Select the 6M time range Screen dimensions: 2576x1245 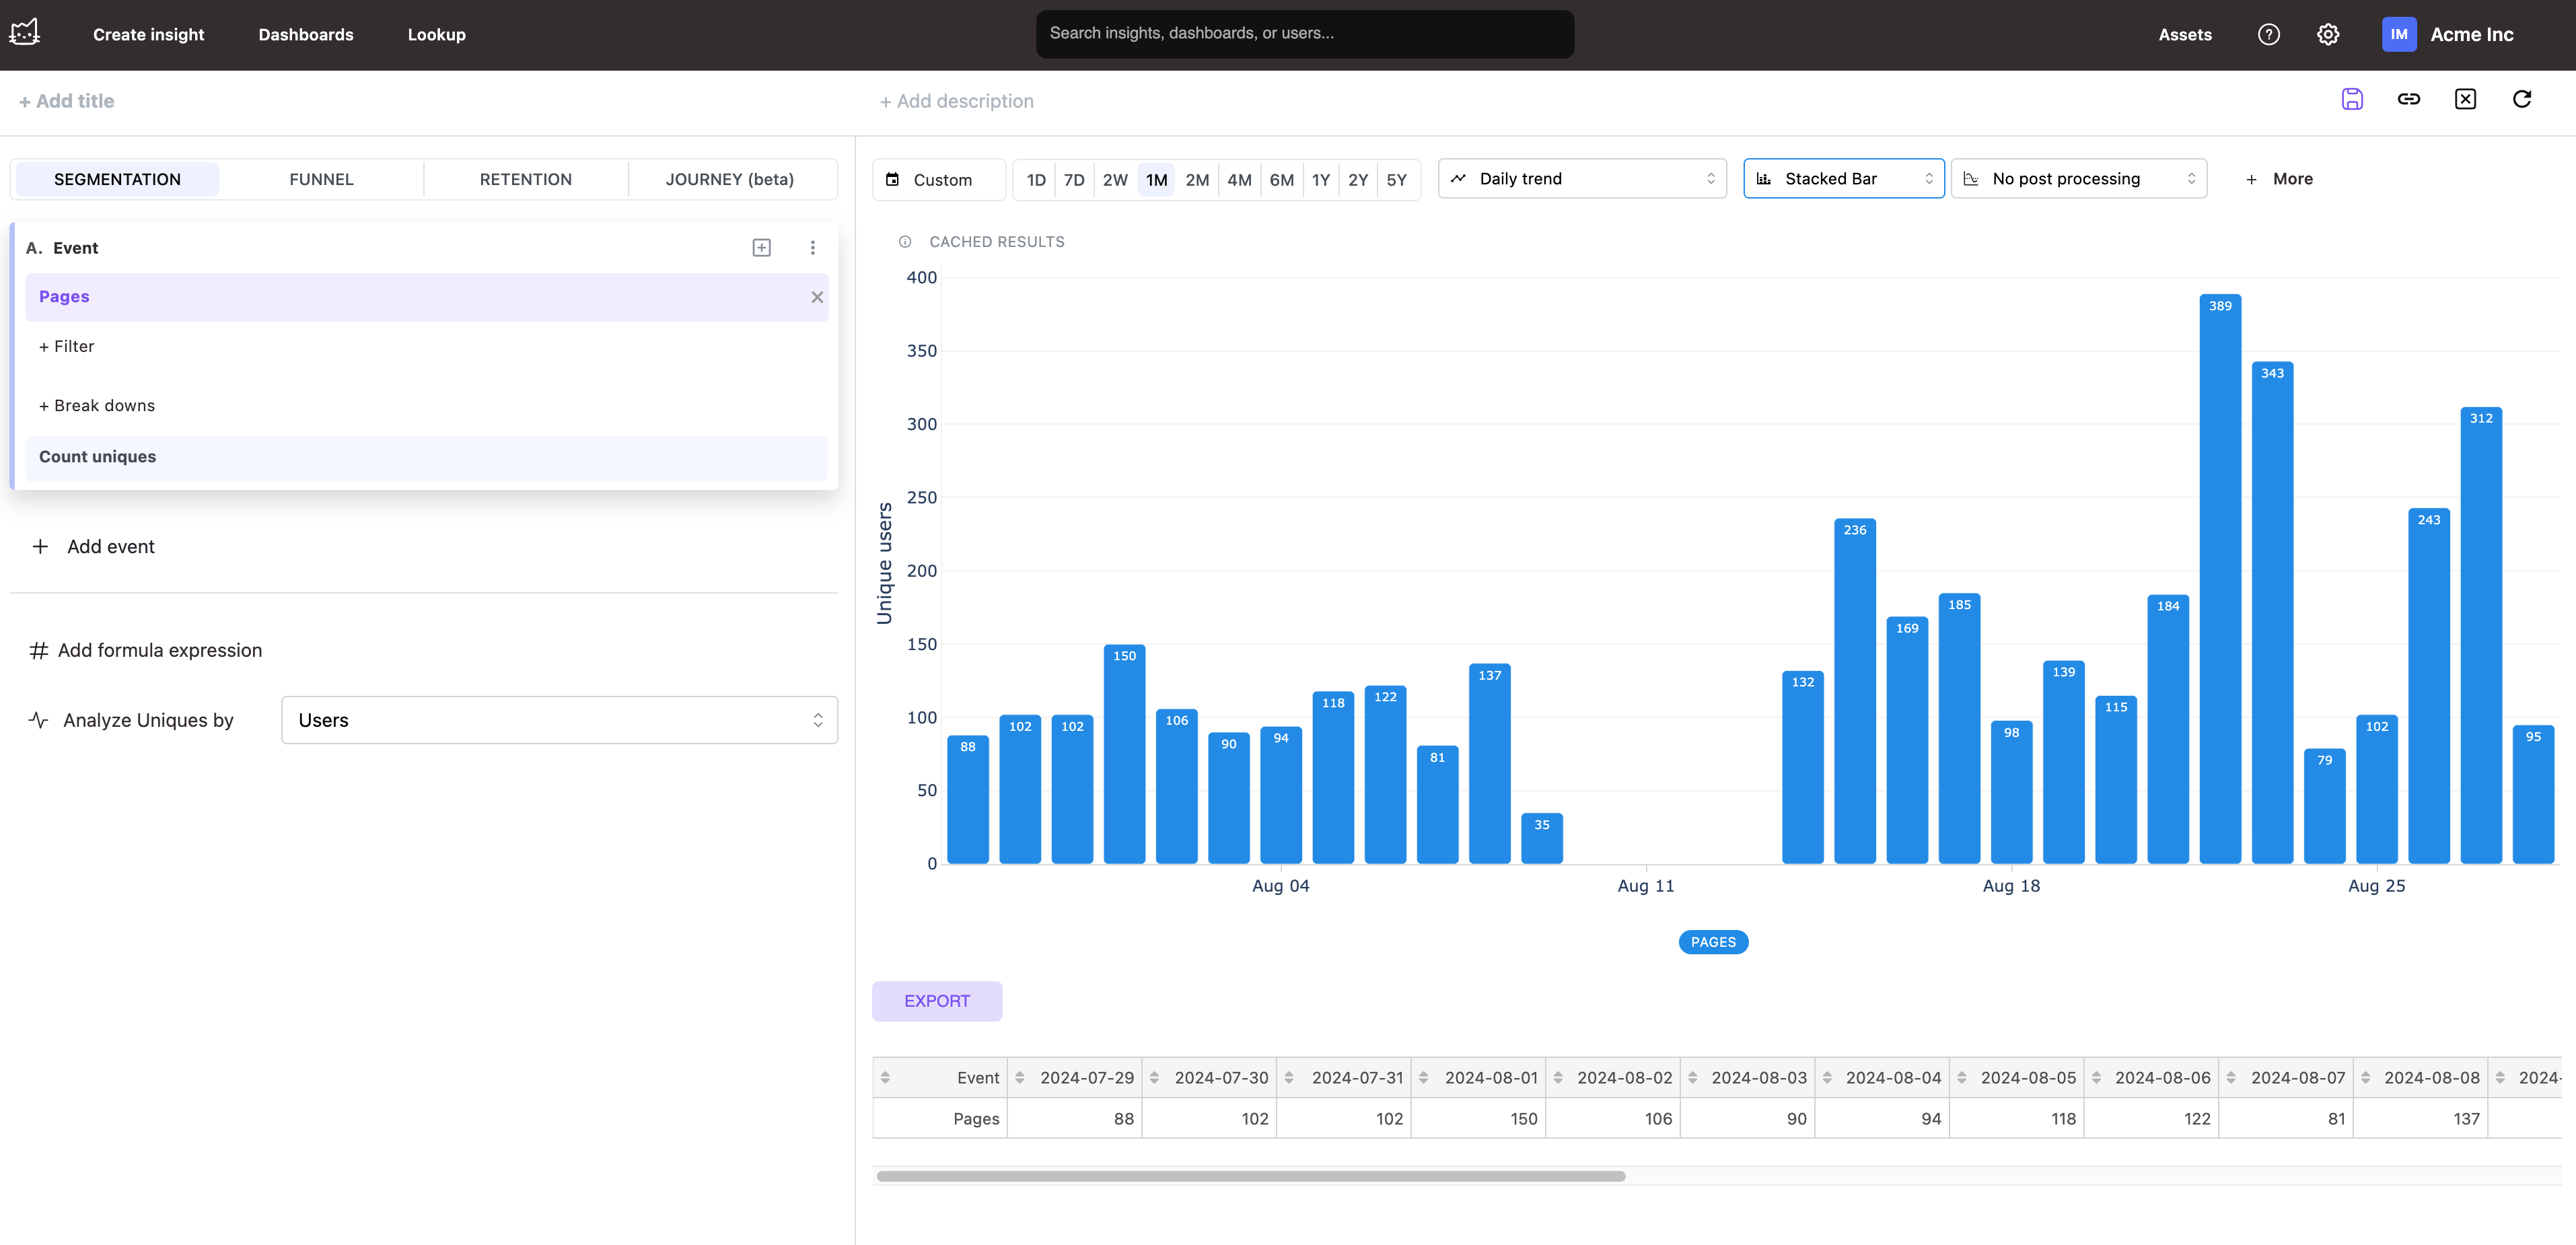[1281, 180]
